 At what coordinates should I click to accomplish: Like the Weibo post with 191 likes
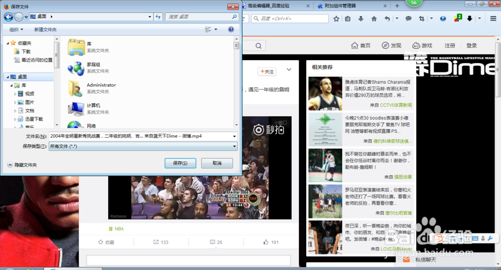tap(271, 242)
